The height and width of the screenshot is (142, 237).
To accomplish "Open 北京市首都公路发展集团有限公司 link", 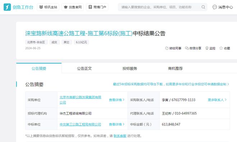I will coord(80,100).
